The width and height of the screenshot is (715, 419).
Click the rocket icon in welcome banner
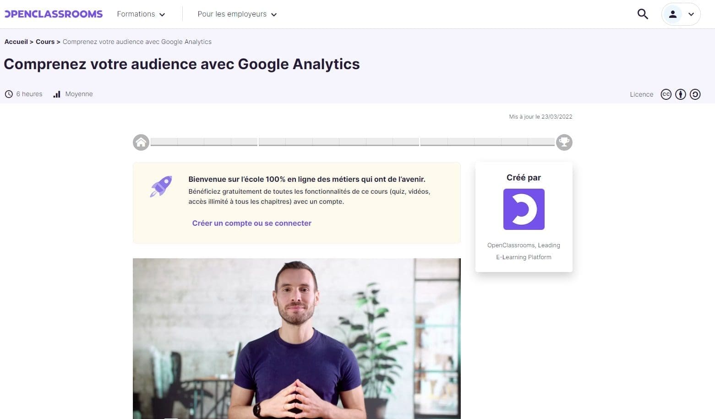click(161, 186)
